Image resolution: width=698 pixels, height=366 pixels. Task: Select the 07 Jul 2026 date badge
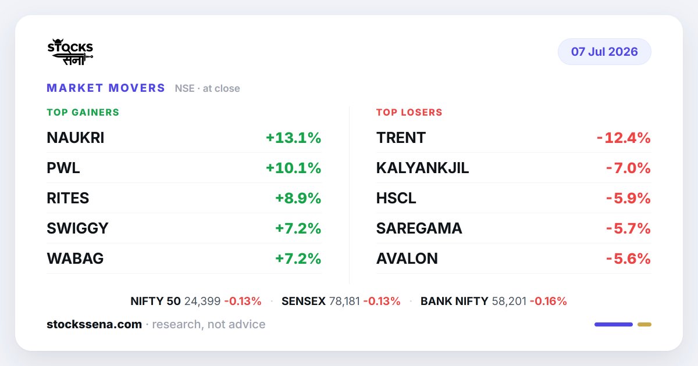(604, 52)
